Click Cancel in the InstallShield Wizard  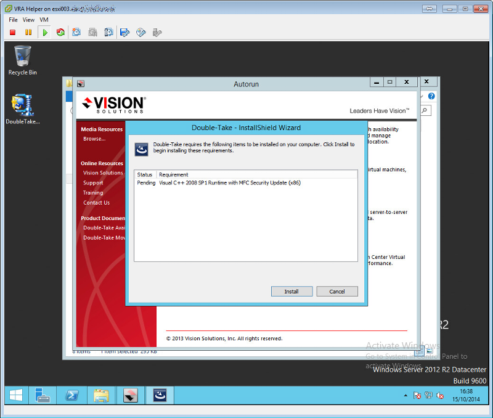click(337, 291)
